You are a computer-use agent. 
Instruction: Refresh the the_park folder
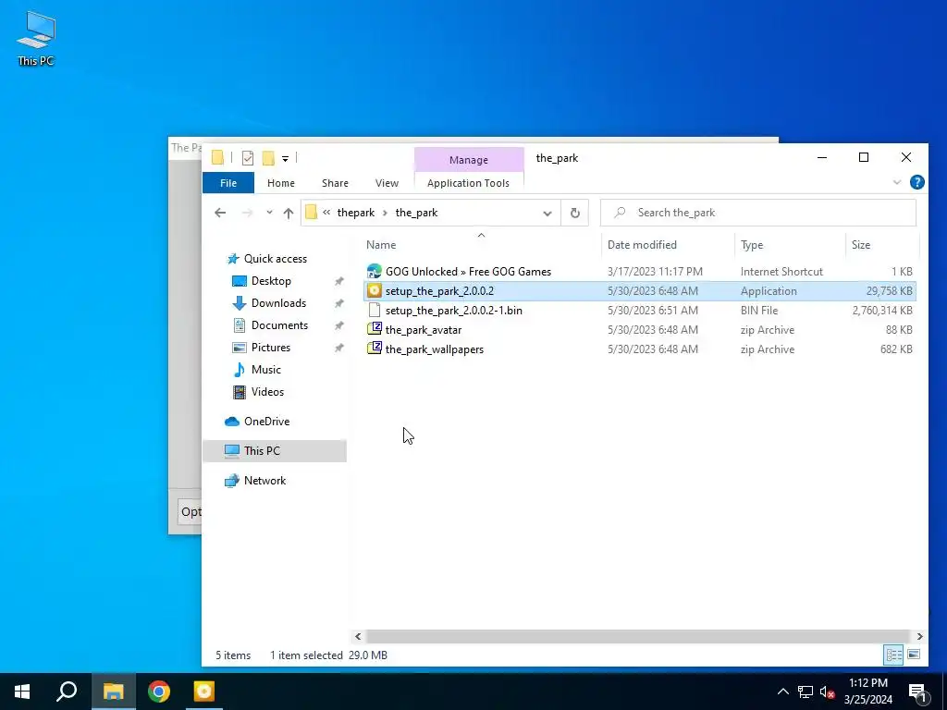click(x=575, y=213)
